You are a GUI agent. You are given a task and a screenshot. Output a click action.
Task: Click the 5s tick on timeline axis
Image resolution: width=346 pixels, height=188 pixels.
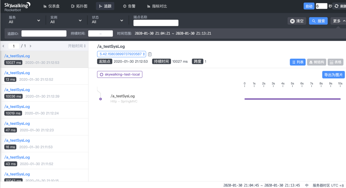(x=292, y=84)
